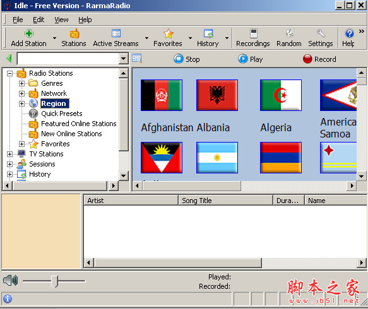
Task: Click the green back arrow icon
Action: (9, 59)
